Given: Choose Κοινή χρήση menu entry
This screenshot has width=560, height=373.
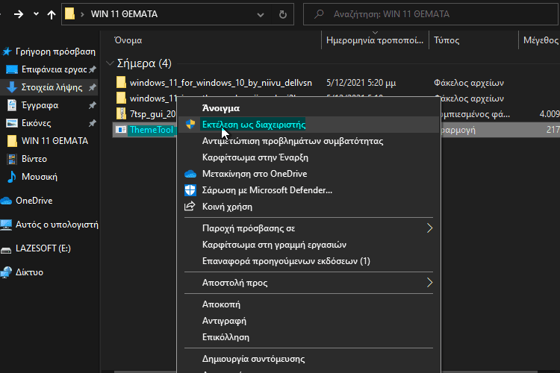Looking at the screenshot, I should pos(227,207).
